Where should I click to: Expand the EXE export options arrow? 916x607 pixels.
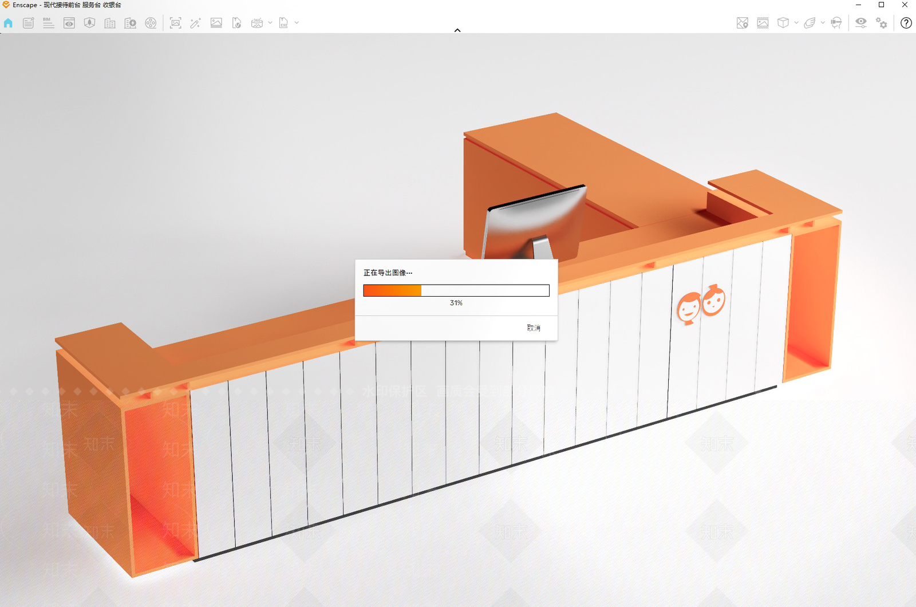(297, 23)
